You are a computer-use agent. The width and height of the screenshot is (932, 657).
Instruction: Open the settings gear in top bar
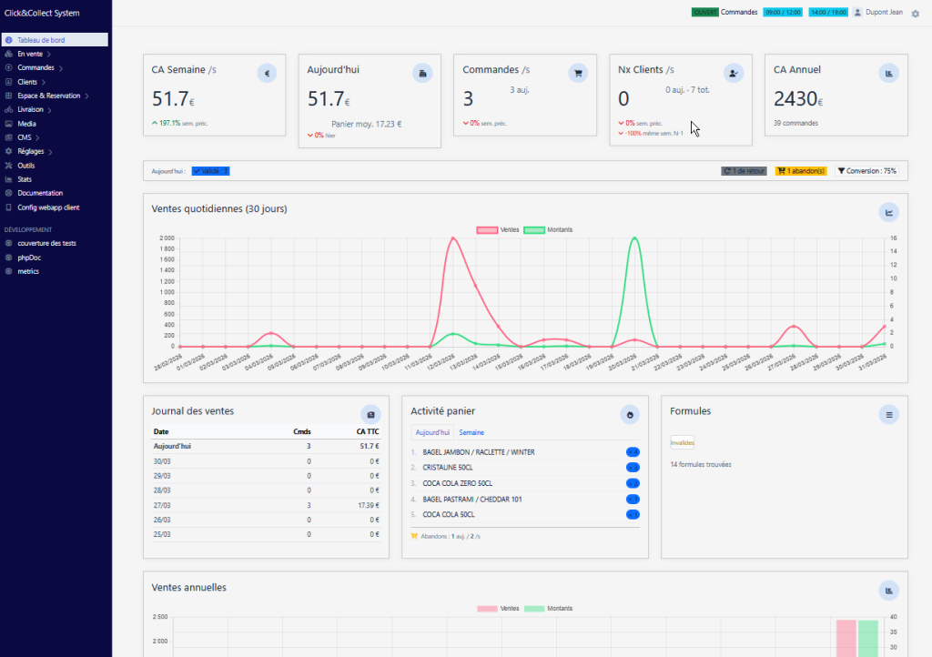[x=916, y=14]
